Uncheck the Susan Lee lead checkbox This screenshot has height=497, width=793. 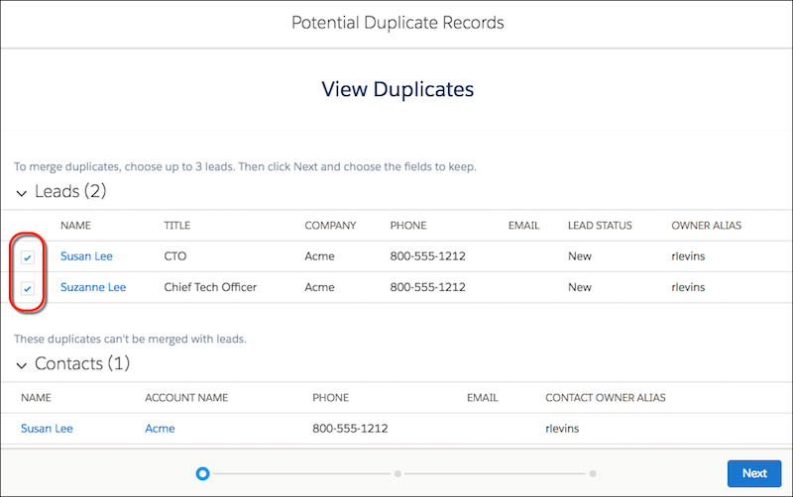click(x=28, y=257)
